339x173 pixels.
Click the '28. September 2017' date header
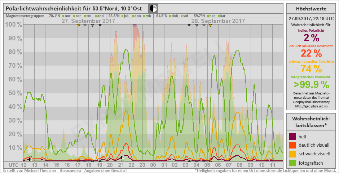216,21
